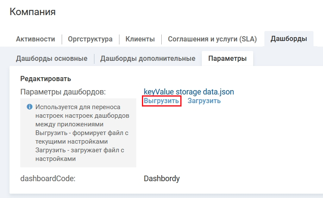Click the info icon in the hint box
The width and height of the screenshot is (323, 198).
pos(29,107)
